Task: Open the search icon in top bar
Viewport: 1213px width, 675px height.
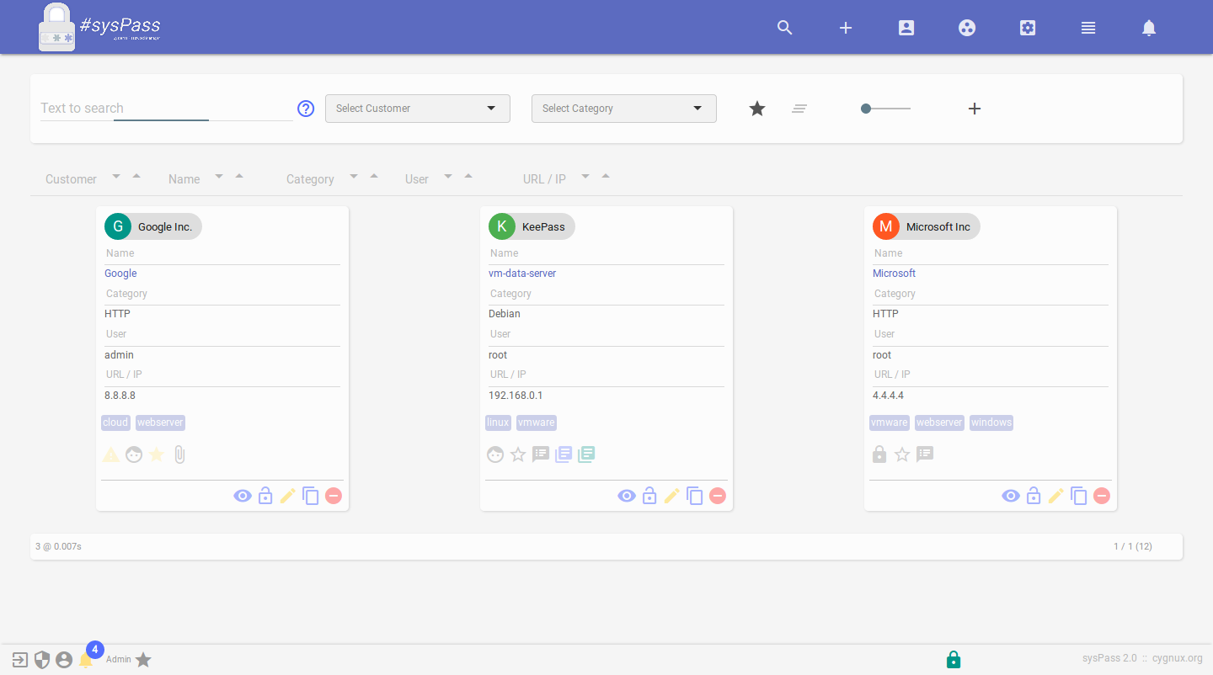Action: coord(785,28)
